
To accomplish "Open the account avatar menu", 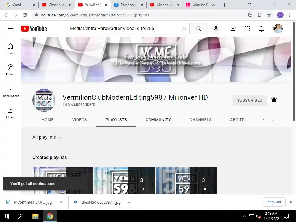I will pos(278,29).
